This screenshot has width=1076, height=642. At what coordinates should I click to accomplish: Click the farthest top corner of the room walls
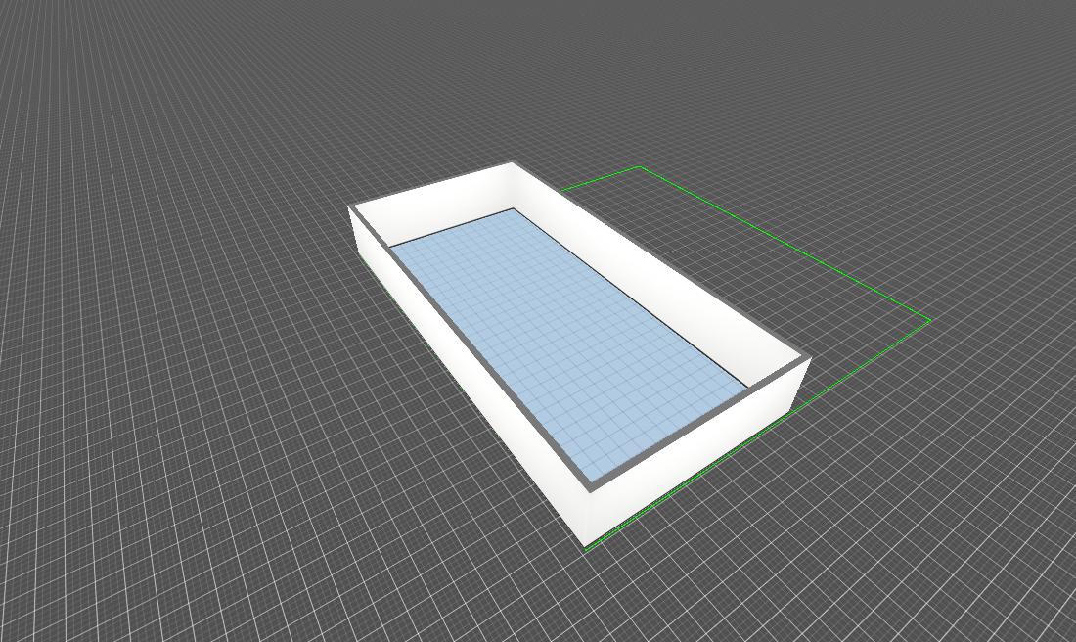pyautogui.click(x=512, y=162)
